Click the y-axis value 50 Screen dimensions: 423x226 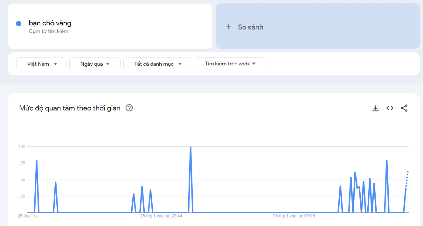pyautogui.click(x=23, y=180)
